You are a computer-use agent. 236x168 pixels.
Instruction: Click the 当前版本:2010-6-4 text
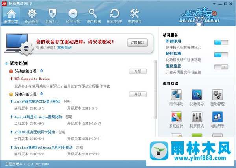point(29,139)
